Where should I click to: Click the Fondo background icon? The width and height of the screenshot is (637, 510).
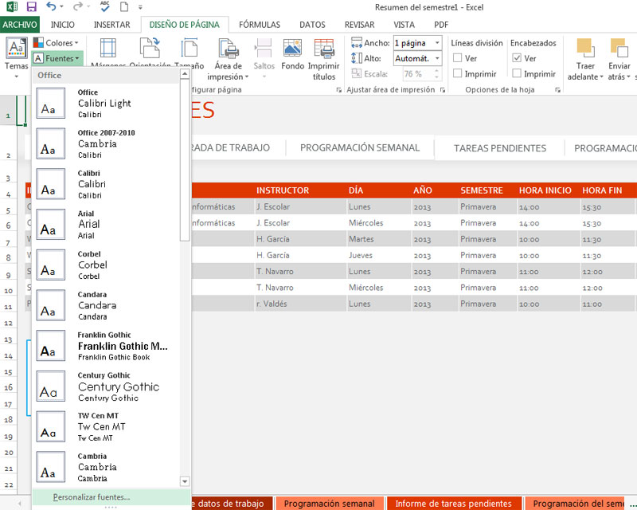click(292, 54)
